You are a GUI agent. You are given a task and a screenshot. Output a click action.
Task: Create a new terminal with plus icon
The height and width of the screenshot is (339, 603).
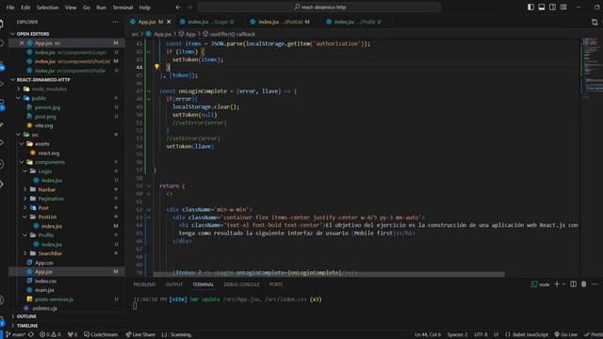(x=557, y=284)
